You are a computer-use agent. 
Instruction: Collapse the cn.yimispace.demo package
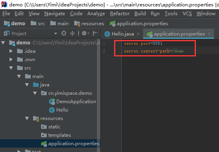coord(35,93)
